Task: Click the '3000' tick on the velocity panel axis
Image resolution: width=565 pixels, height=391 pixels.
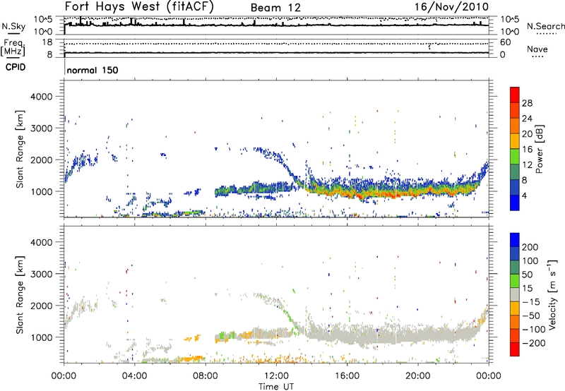Action: coord(42,274)
